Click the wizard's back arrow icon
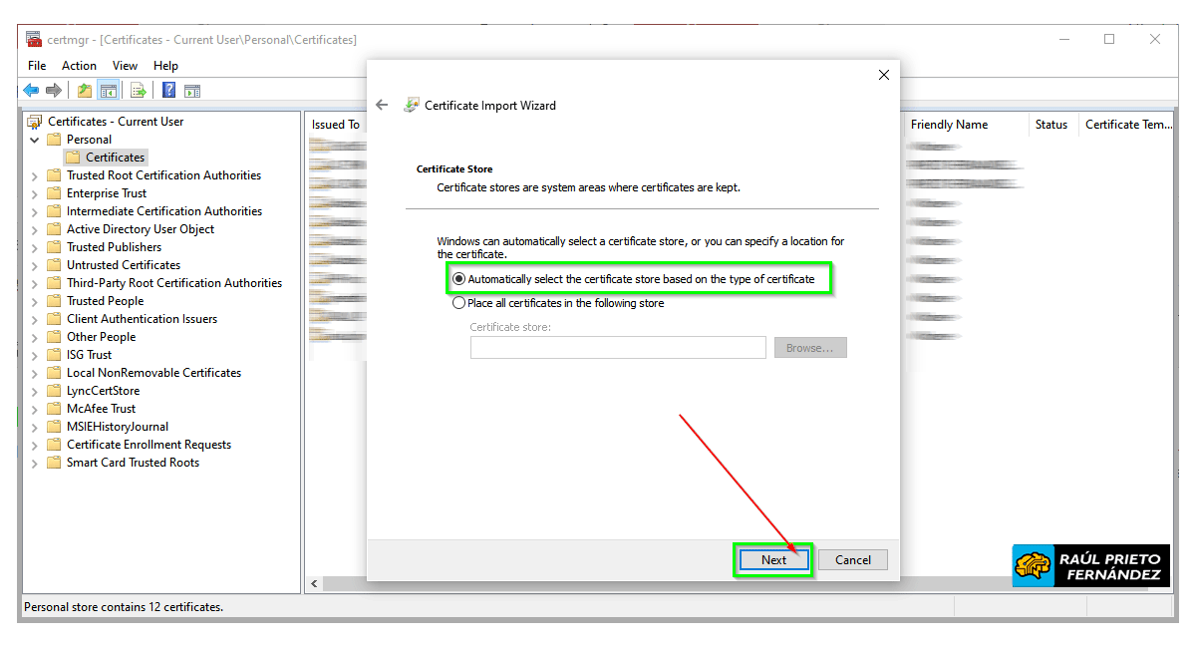 [382, 105]
